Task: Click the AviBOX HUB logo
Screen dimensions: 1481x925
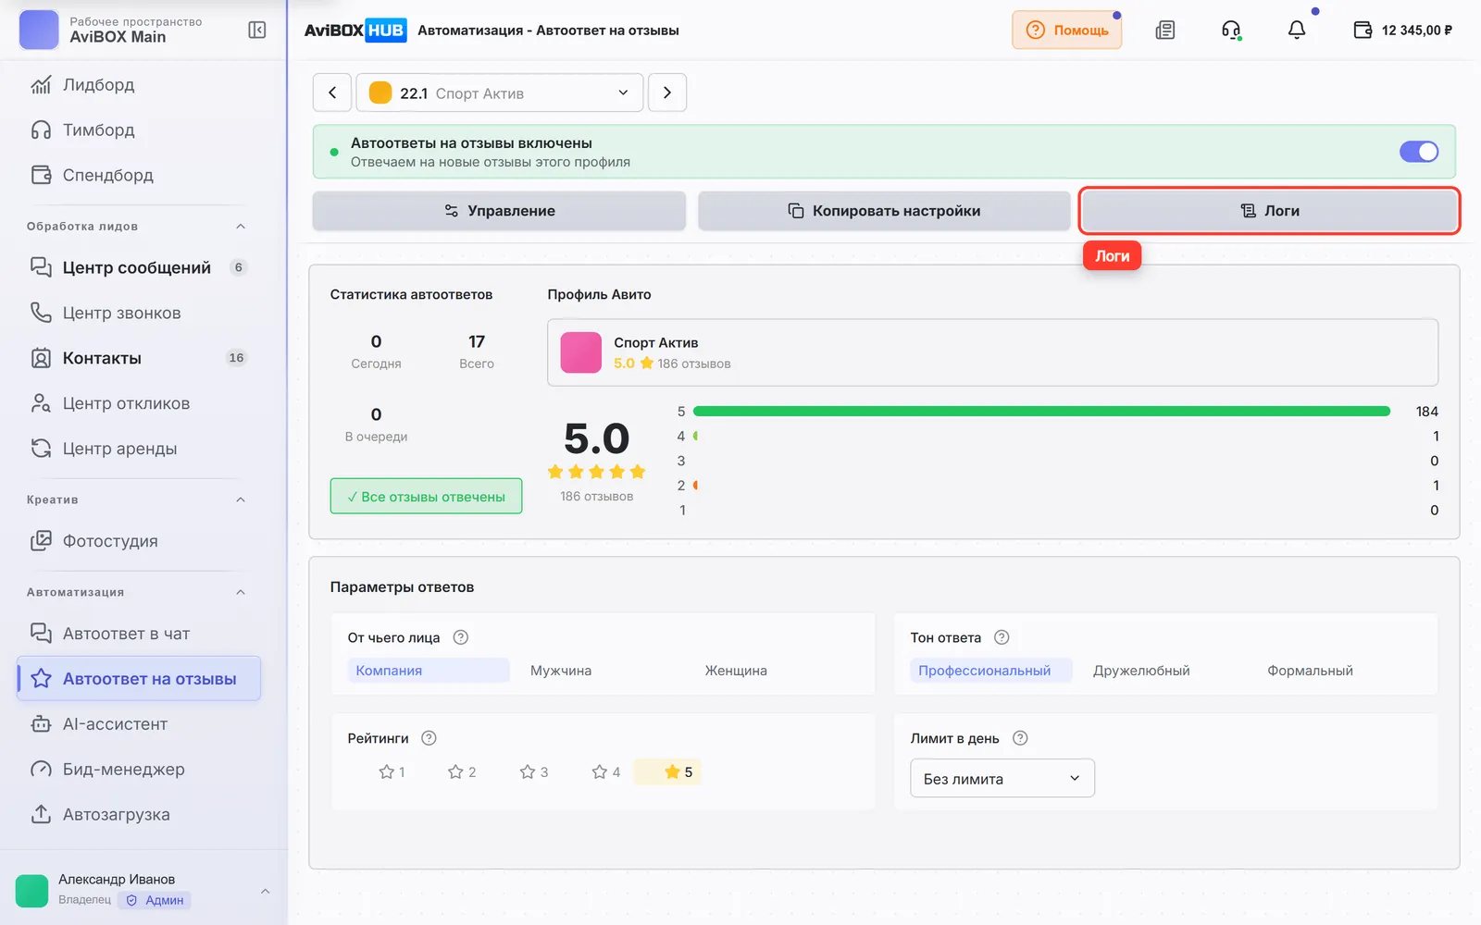Action: coord(355,31)
